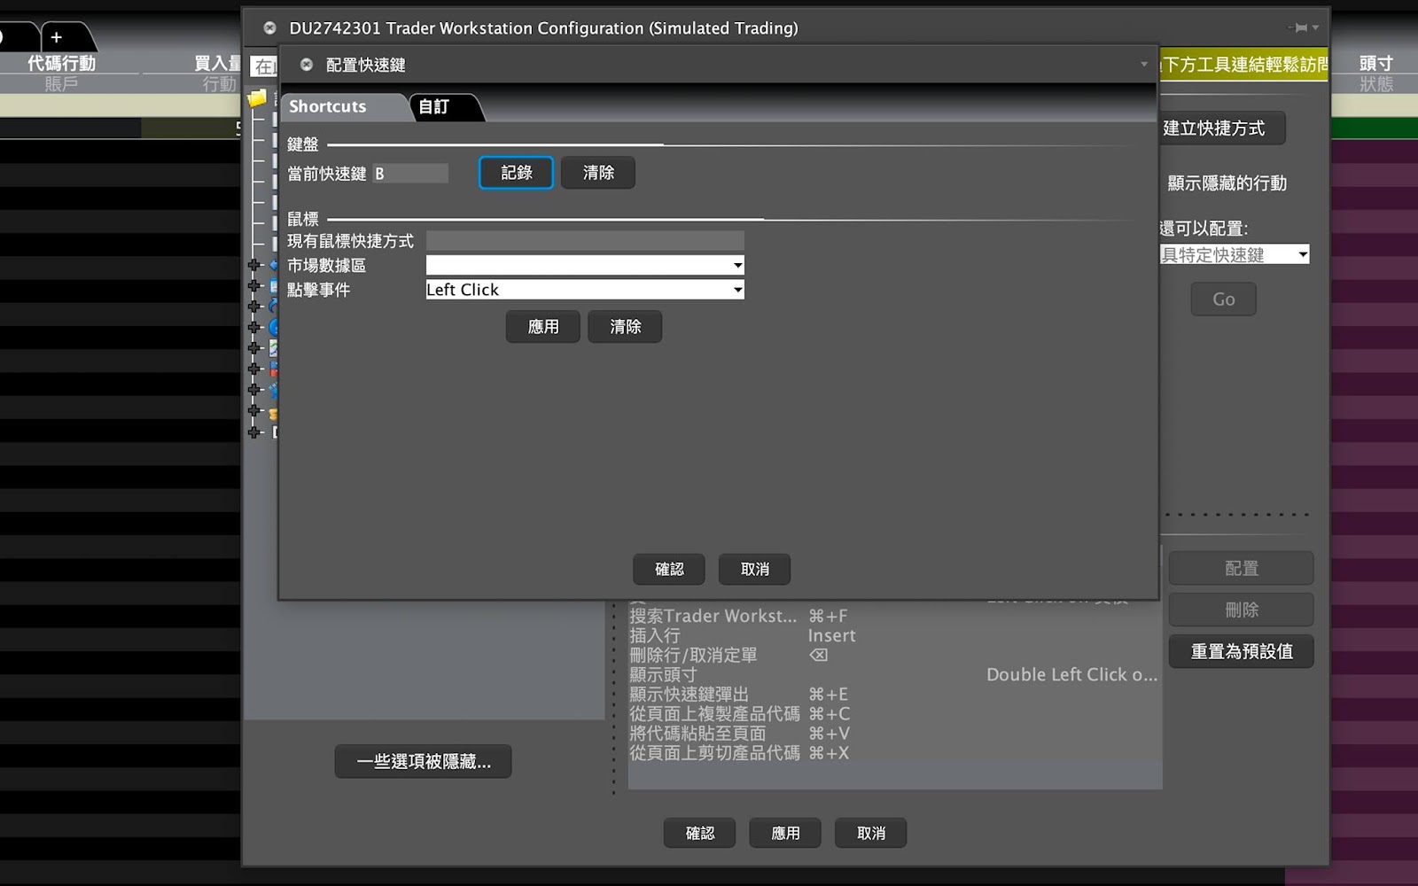The image size is (1418, 886).
Task: Click the yellow folder icon in configuration tree
Action: 257,98
